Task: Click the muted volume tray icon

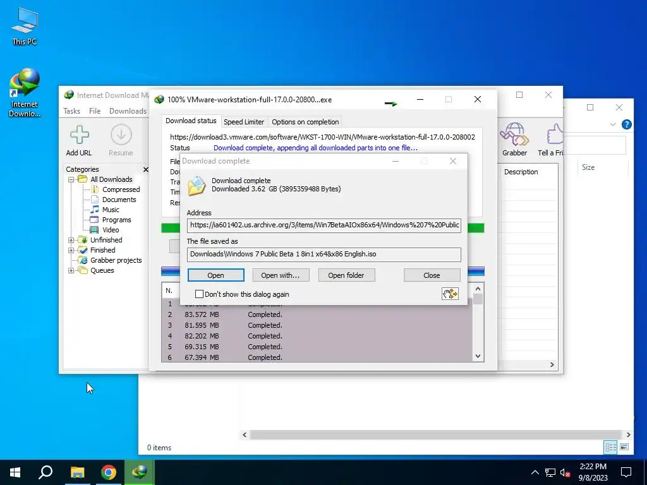Action: pyautogui.click(x=565, y=472)
